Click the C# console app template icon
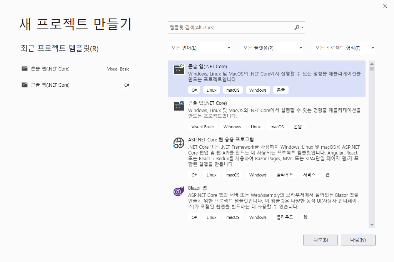 tap(179, 69)
